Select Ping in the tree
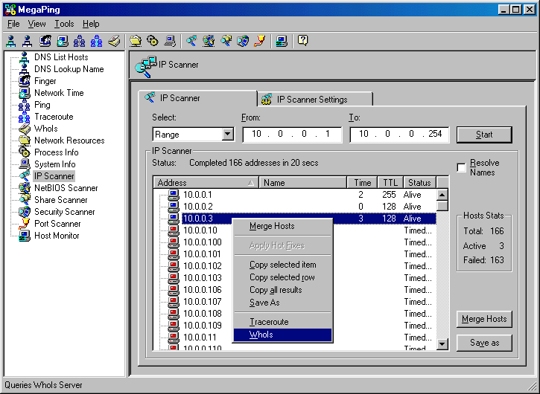The width and height of the screenshot is (540, 394). [x=42, y=105]
